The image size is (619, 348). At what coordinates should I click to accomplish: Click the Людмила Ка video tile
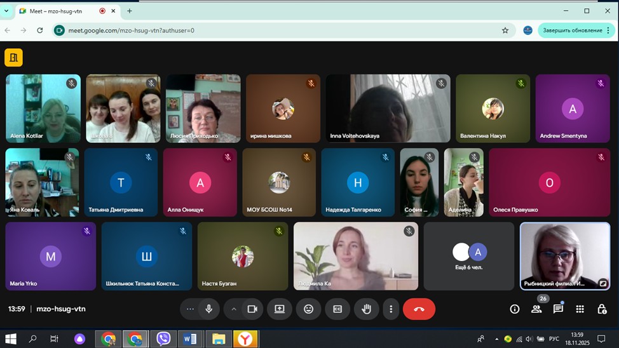pyautogui.click(x=356, y=256)
